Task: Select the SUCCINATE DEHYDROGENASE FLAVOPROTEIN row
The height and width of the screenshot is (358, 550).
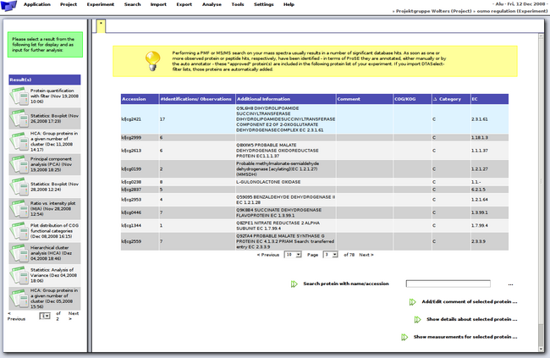Action: (x=315, y=212)
